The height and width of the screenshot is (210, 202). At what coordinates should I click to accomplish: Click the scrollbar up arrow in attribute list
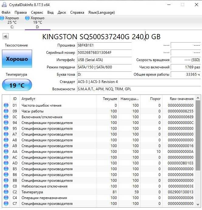pyautogui.click(x=198, y=98)
